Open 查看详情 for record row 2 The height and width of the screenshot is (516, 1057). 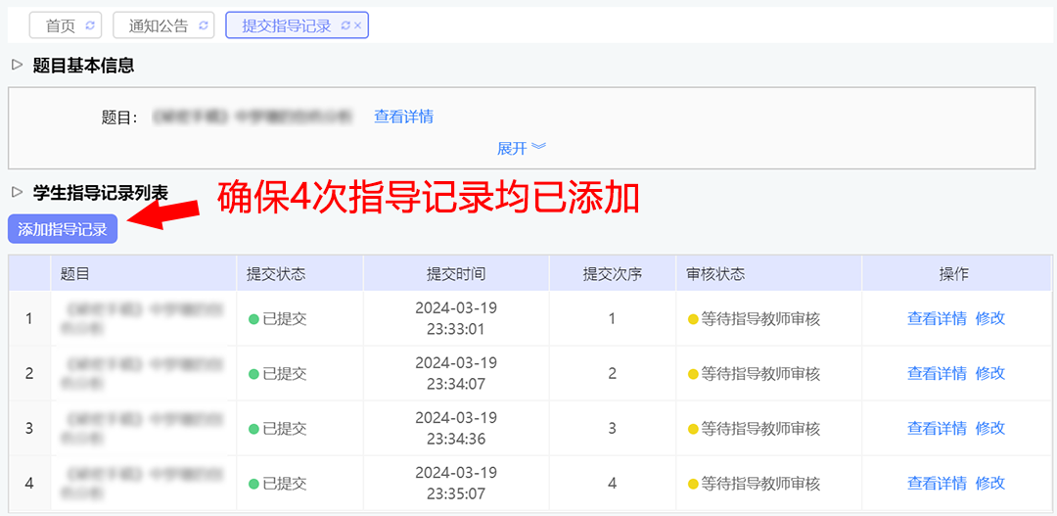(x=937, y=373)
